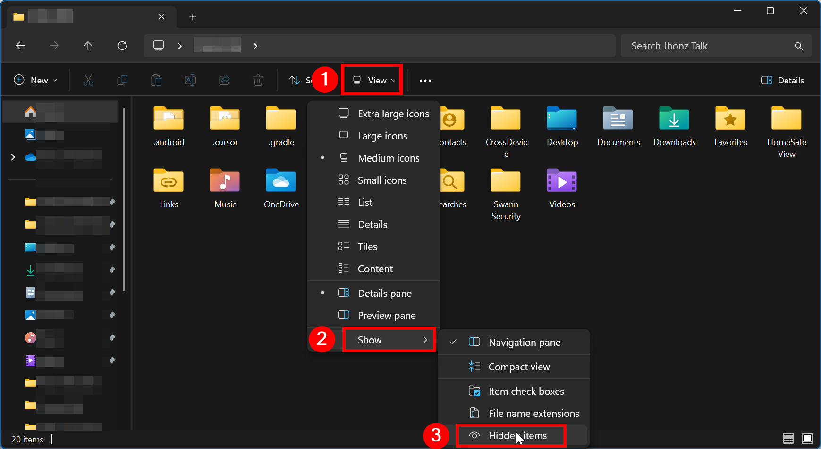Click the Delete trash can icon
Screen dimensions: 821x449
(x=258, y=81)
